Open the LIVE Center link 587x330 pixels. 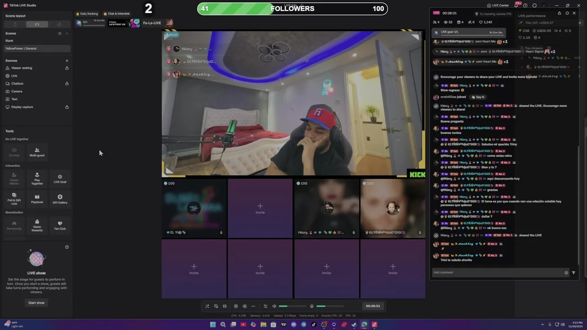(x=498, y=5)
